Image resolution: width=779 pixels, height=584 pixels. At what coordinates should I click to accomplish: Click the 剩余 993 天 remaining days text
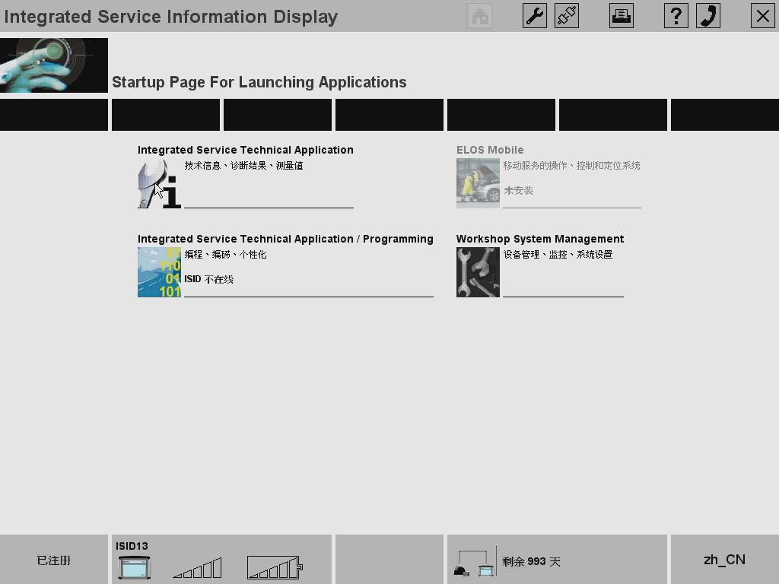click(531, 562)
